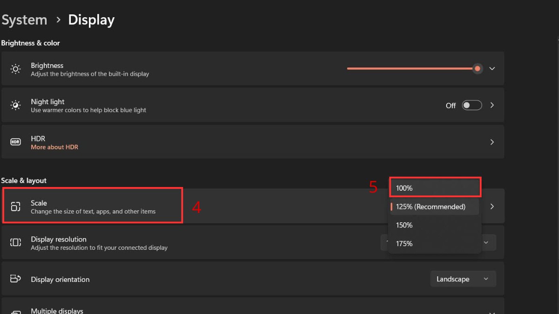
Task: Choose 125% (Recommended) scale option
Action: tap(430, 207)
